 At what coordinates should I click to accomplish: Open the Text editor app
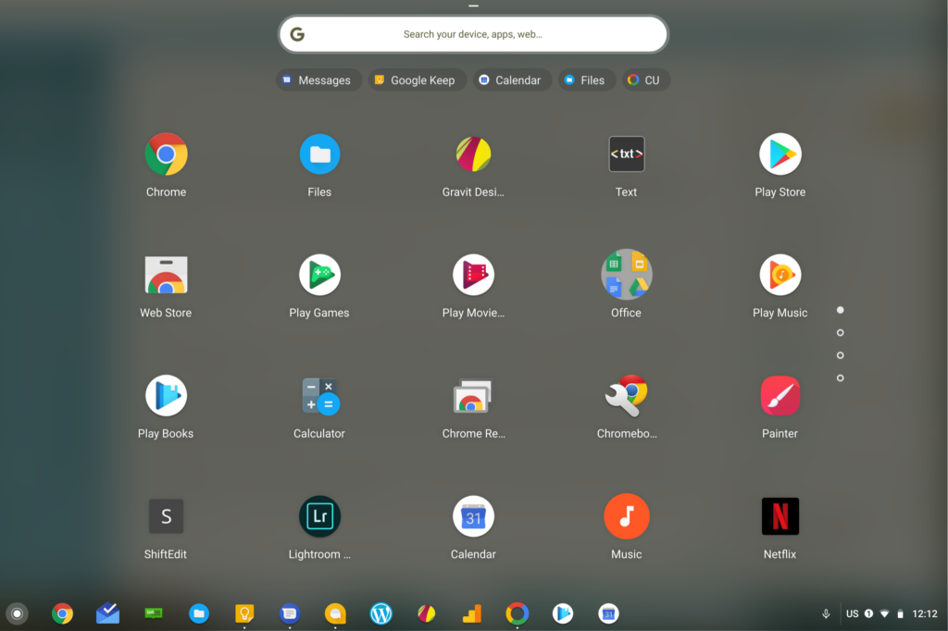click(x=626, y=155)
